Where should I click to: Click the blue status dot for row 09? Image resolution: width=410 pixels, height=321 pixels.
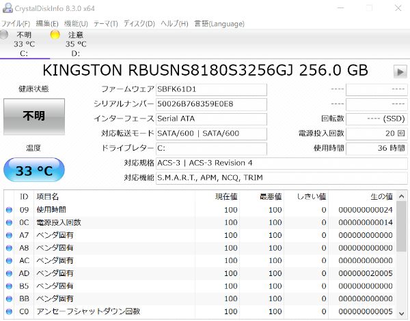tap(9, 210)
